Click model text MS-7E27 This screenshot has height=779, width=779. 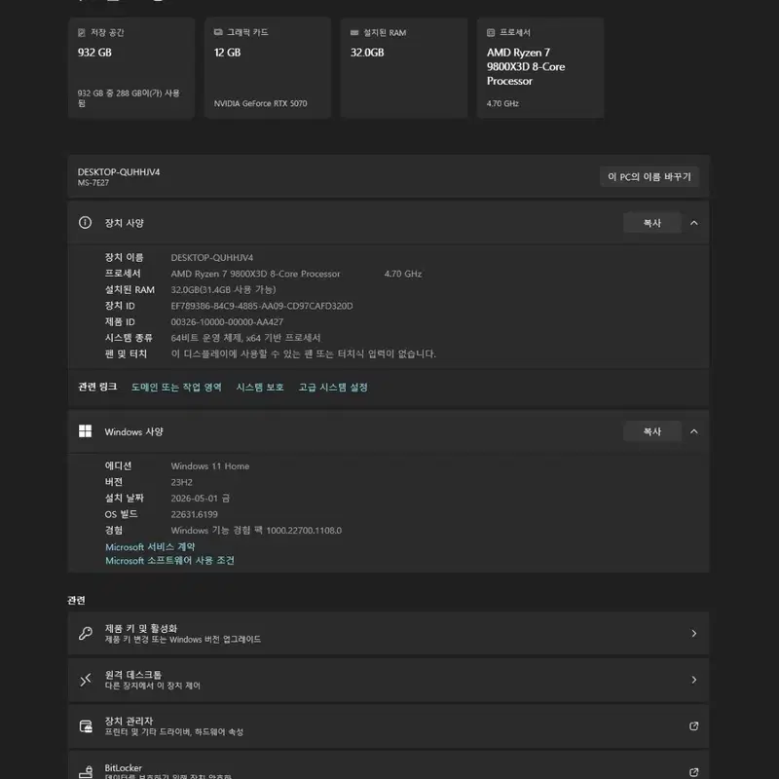93,183
